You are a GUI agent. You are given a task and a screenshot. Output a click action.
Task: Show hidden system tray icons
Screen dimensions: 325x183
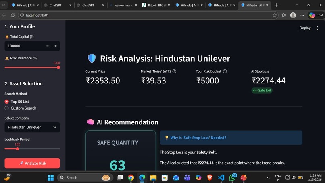[x=268, y=178]
